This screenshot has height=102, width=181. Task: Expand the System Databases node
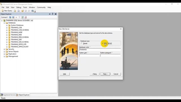click(x=7, y=25)
